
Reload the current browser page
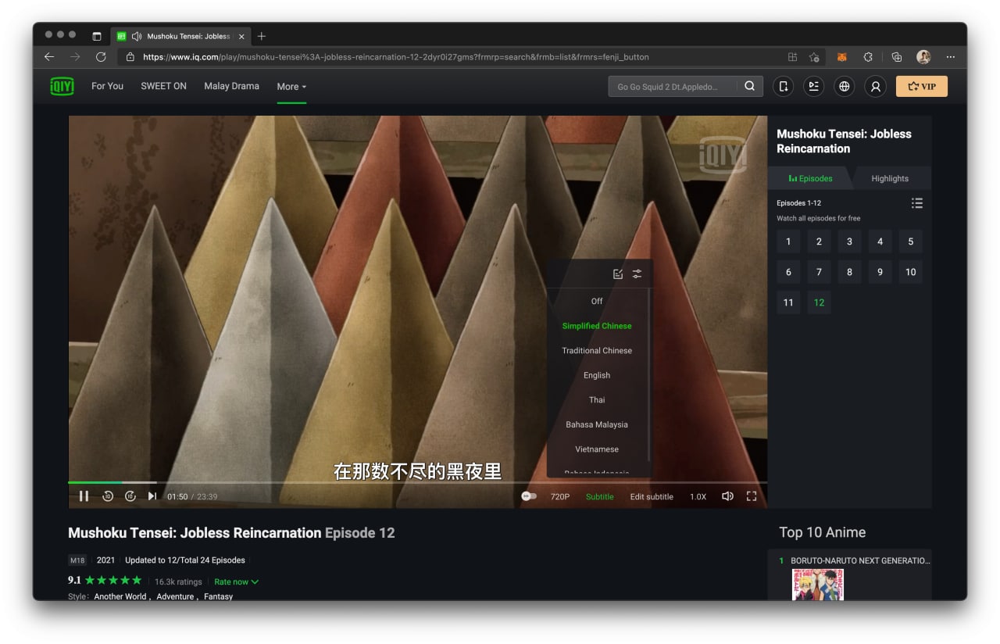coord(101,57)
